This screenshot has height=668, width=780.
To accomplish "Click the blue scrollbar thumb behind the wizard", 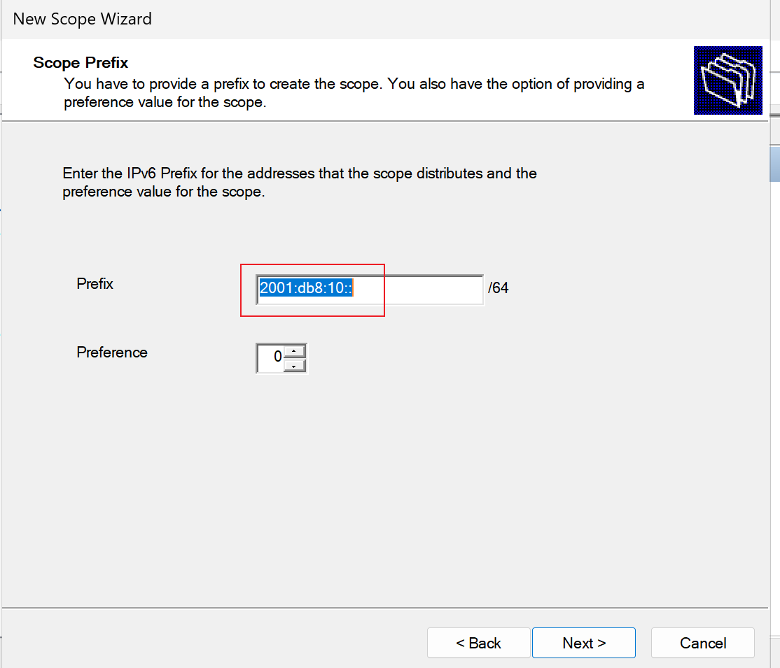I will point(774,164).
